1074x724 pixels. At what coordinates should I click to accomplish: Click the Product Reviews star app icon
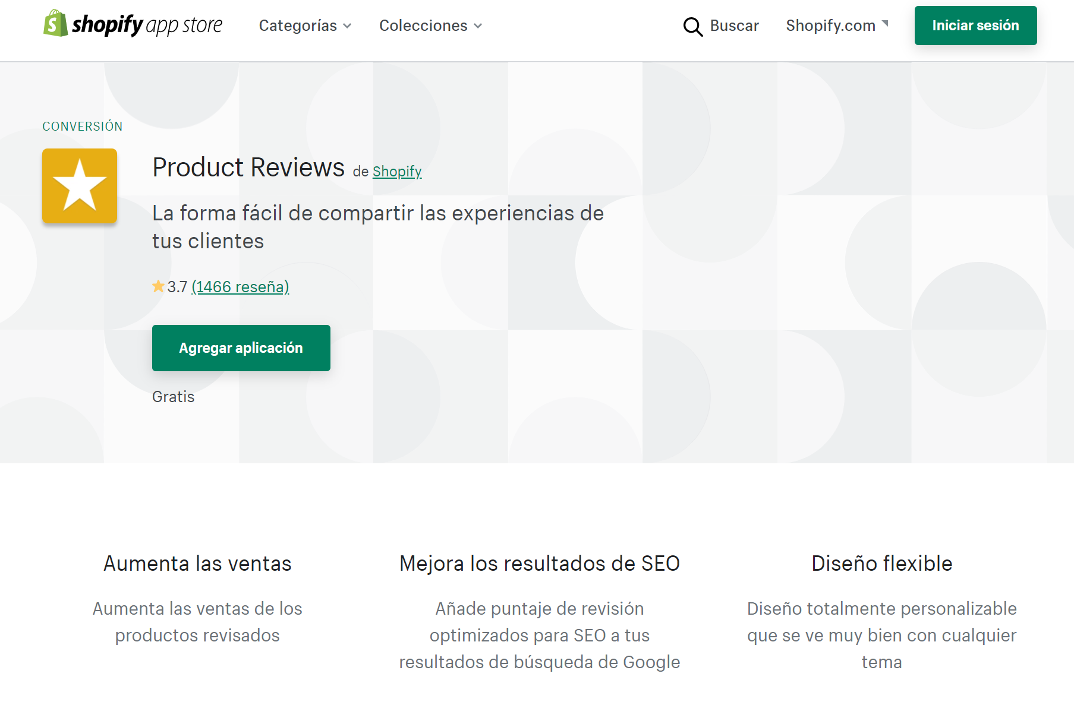point(80,186)
